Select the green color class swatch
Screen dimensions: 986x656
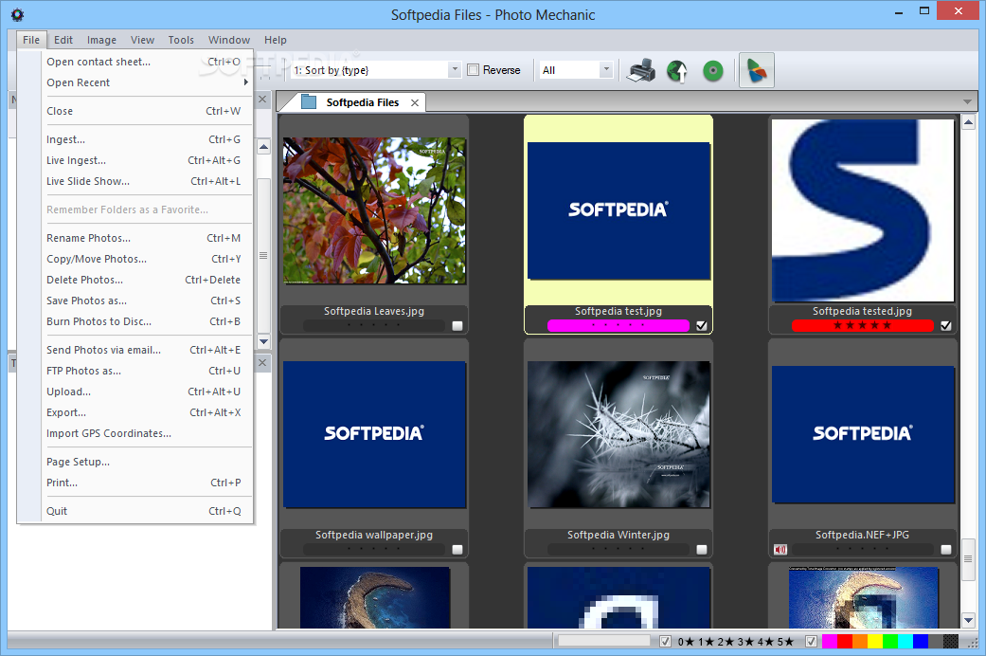pos(889,642)
